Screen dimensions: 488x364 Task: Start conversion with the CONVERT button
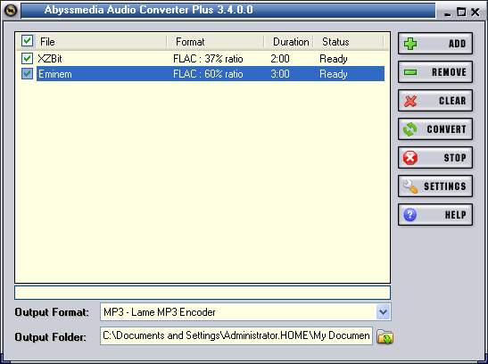pyautogui.click(x=435, y=129)
